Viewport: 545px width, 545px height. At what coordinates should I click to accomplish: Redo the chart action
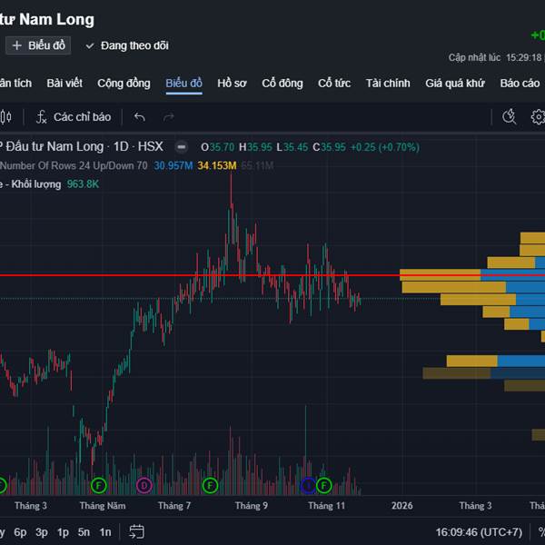coord(169,117)
